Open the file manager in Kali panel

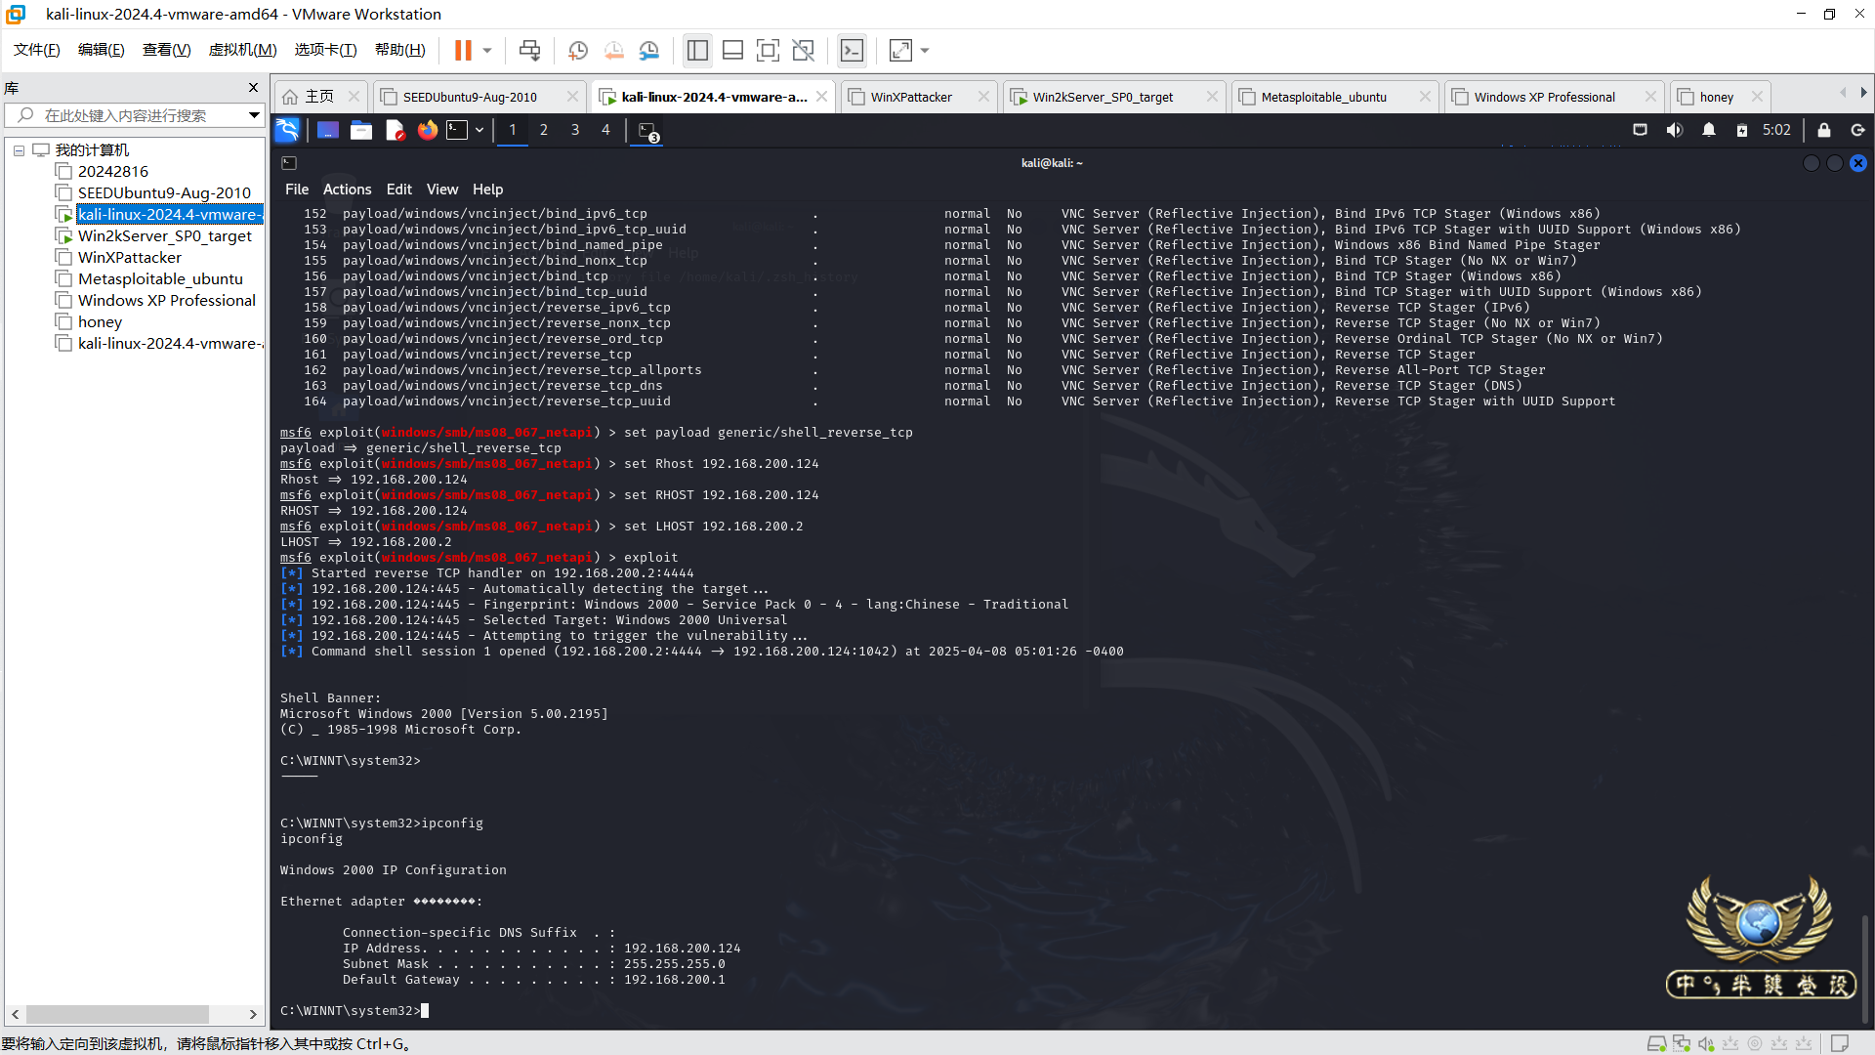[x=361, y=130]
